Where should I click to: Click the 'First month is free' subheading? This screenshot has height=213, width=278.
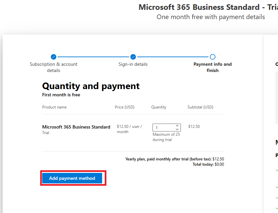tap(61, 95)
